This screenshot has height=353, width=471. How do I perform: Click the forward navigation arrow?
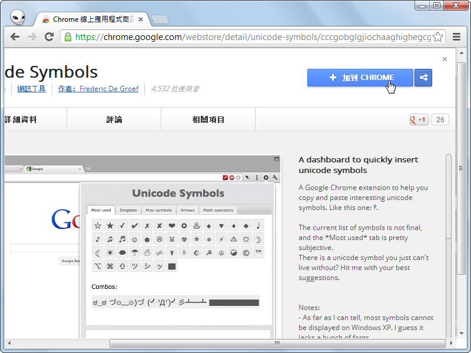[32, 36]
